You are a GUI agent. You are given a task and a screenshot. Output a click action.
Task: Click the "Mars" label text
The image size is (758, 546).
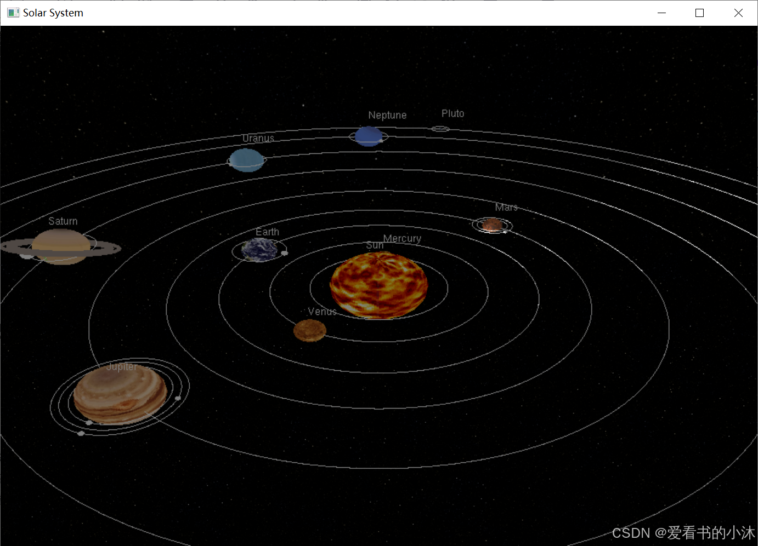click(506, 207)
